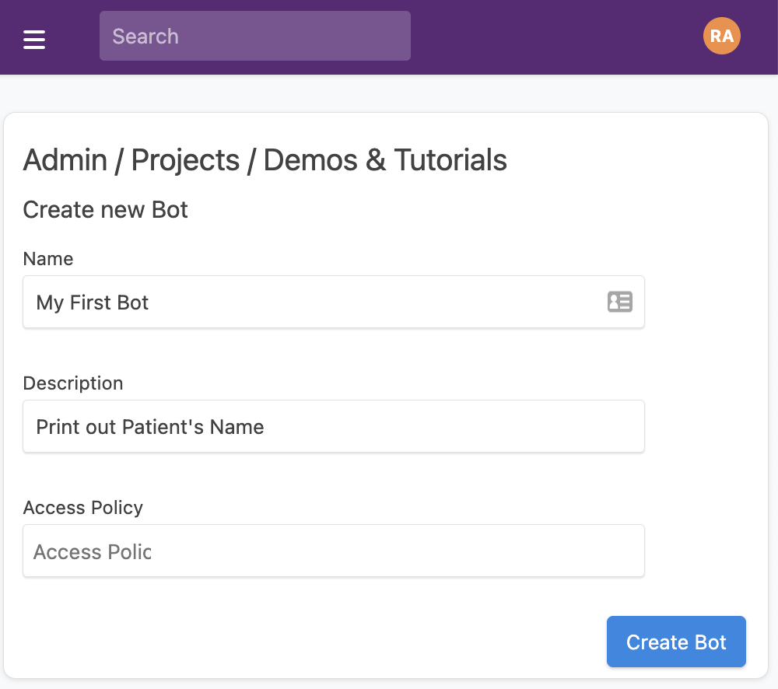
Task: Open the Admin breadcrumb link
Action: pyautogui.click(x=65, y=160)
